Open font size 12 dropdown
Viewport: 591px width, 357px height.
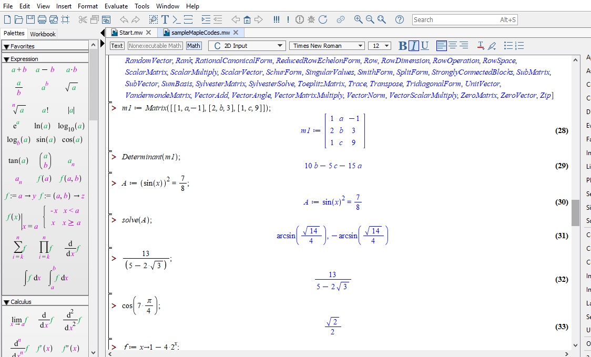380,46
